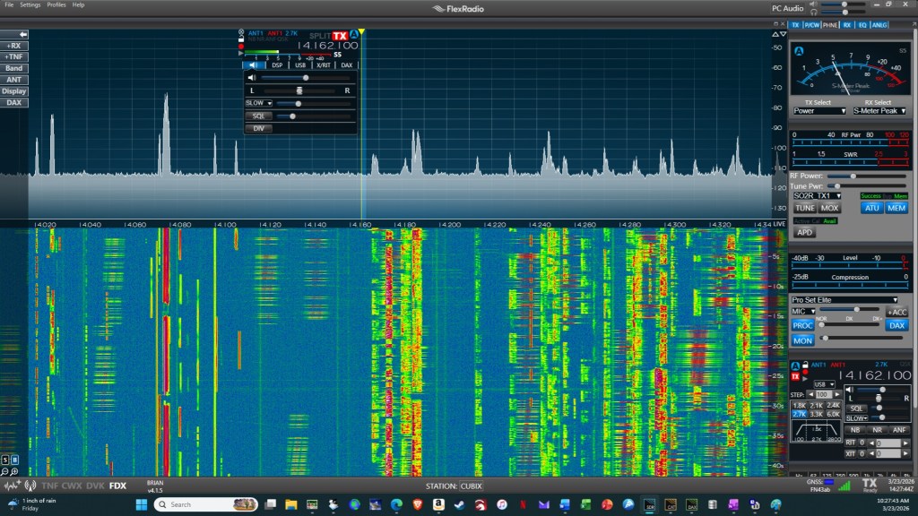Toggle the MON monitor button
Viewport: 918px width, 516px height.
coord(802,340)
